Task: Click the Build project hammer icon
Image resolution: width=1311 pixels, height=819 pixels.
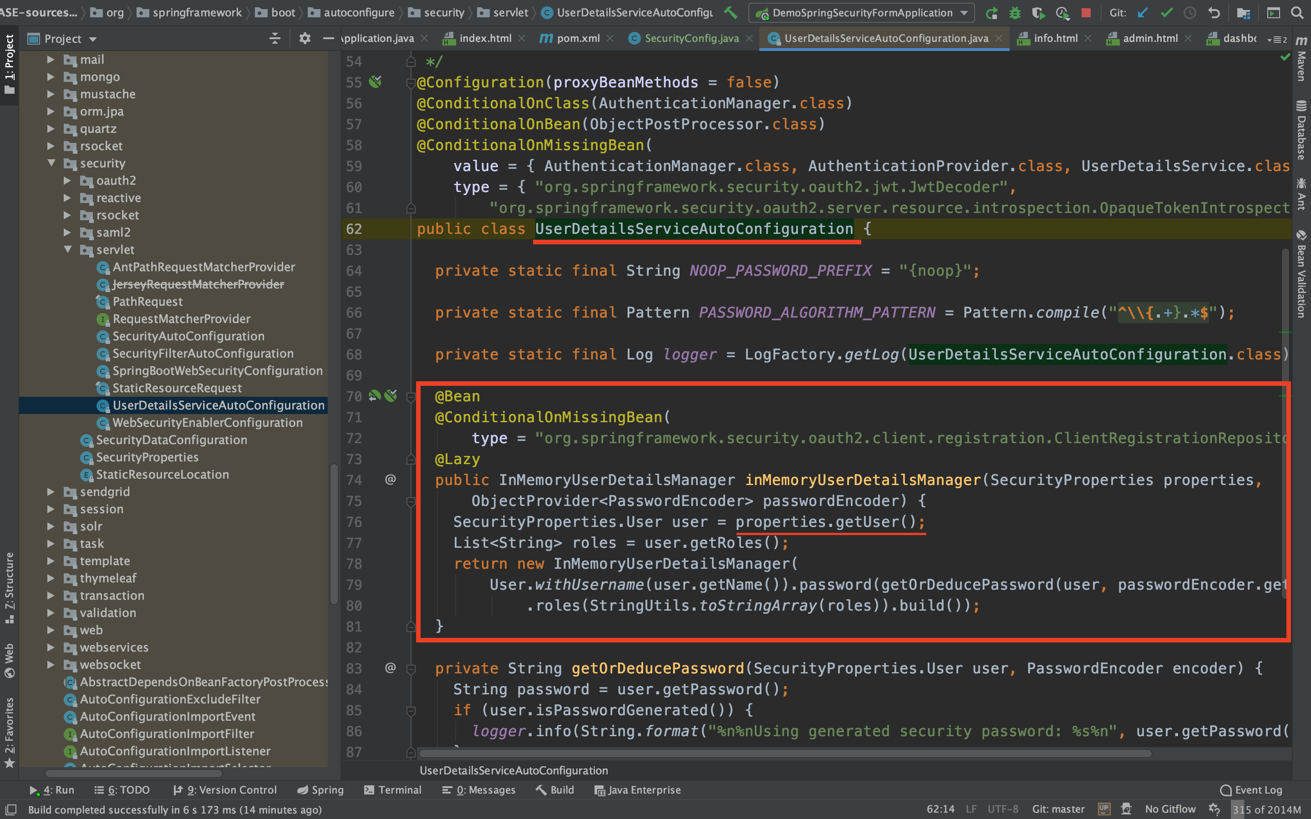Action: [x=731, y=12]
